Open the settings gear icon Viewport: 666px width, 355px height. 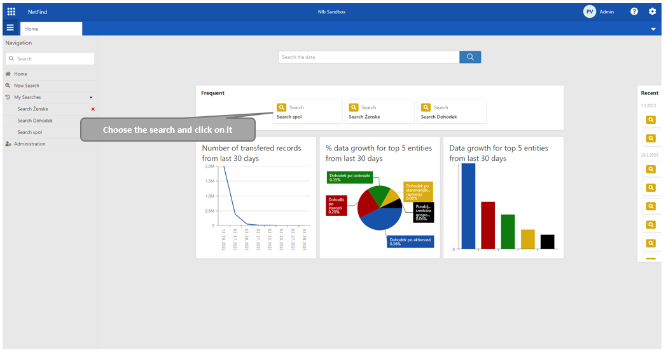click(x=652, y=11)
